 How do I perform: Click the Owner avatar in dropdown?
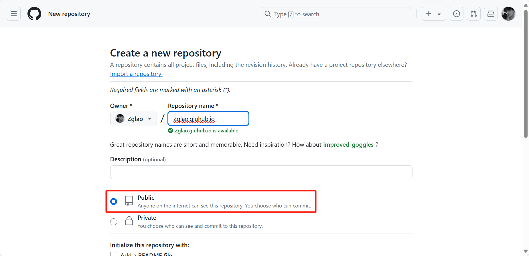[120, 118]
